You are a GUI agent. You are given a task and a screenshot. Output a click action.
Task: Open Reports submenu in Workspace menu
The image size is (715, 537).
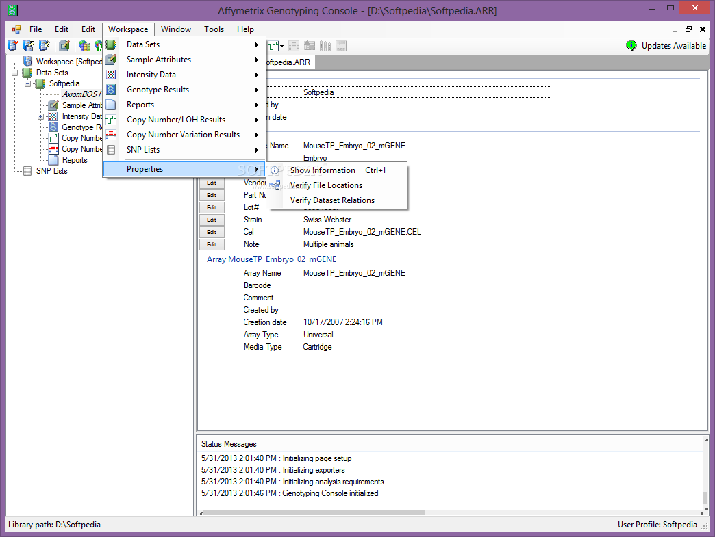pyautogui.click(x=184, y=104)
